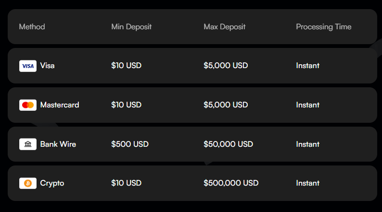Click the Bitcoin Crypto icon
This screenshot has height=212, width=382.
tap(28, 183)
